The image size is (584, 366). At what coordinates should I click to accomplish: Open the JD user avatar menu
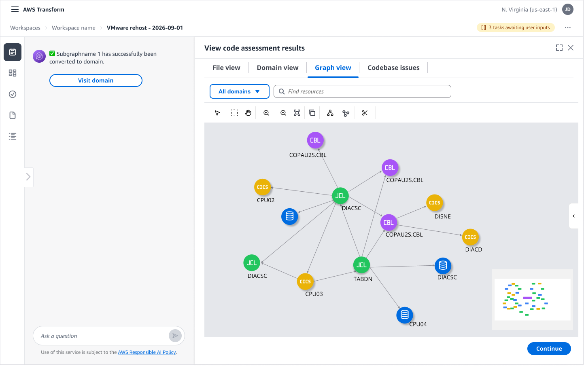click(x=568, y=9)
